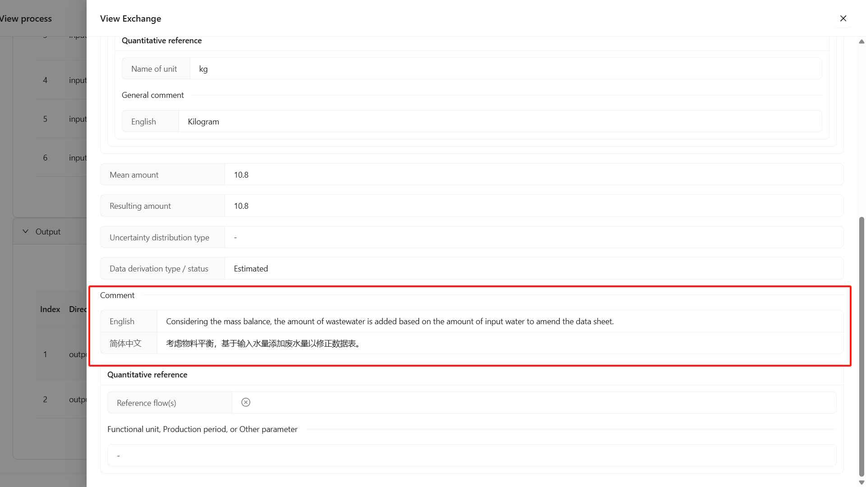Click the Data derivation type Estimated field
Image resolution: width=866 pixels, height=487 pixels.
click(534, 268)
